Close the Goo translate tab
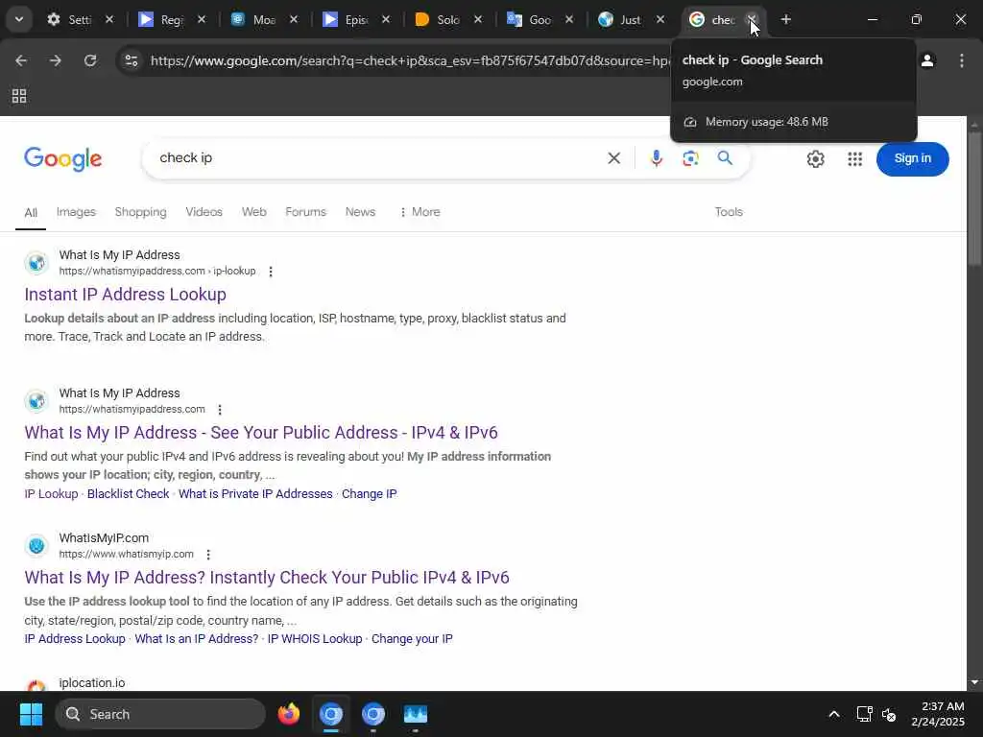This screenshot has height=737, width=983. 568,19
